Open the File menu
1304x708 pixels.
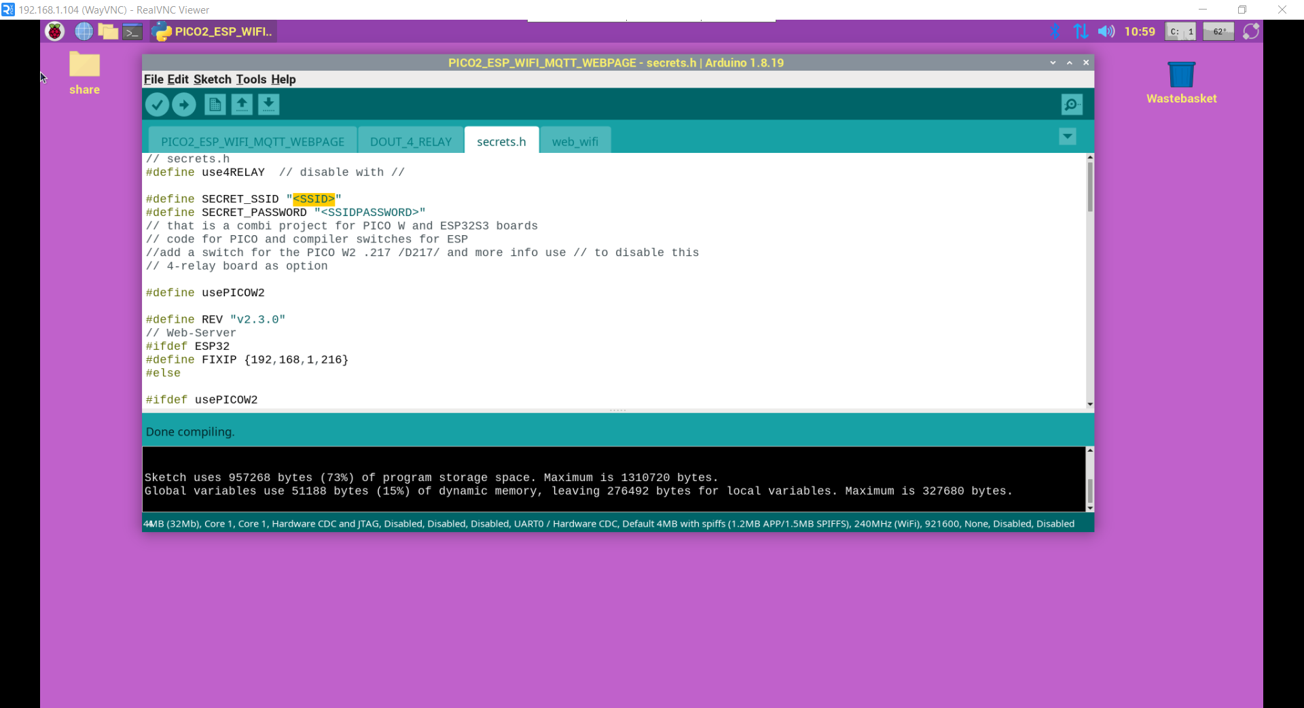[x=153, y=79]
